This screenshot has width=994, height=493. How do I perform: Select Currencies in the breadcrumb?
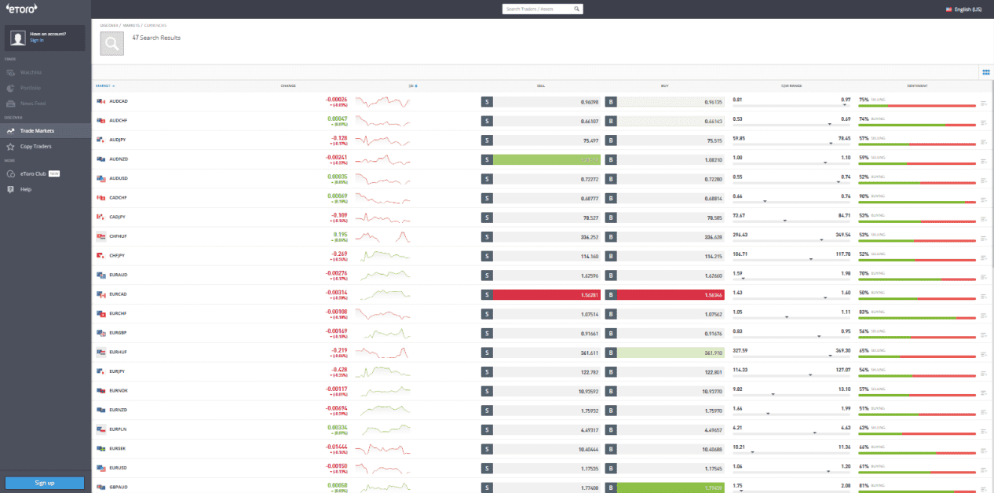coord(156,25)
